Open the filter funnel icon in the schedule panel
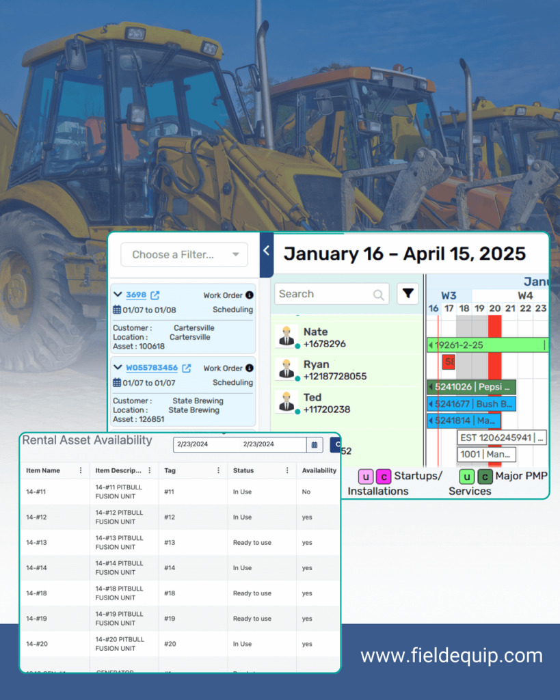This screenshot has width=560, height=700. pyautogui.click(x=408, y=293)
